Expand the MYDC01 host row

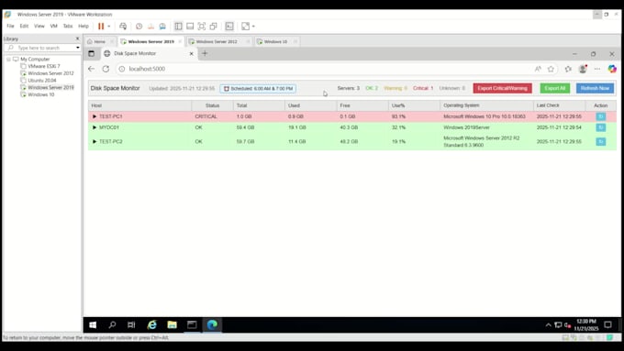(x=95, y=127)
